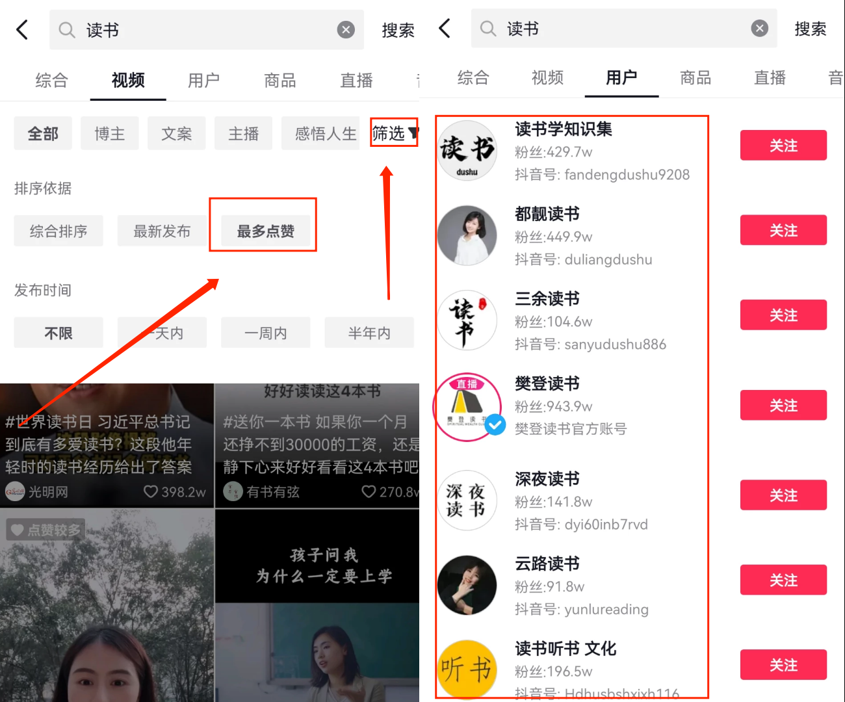Switch to 用户 tab in left screen

click(204, 80)
